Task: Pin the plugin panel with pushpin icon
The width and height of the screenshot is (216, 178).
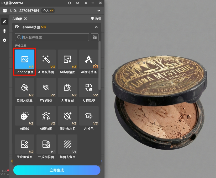Action: click(x=85, y=3)
